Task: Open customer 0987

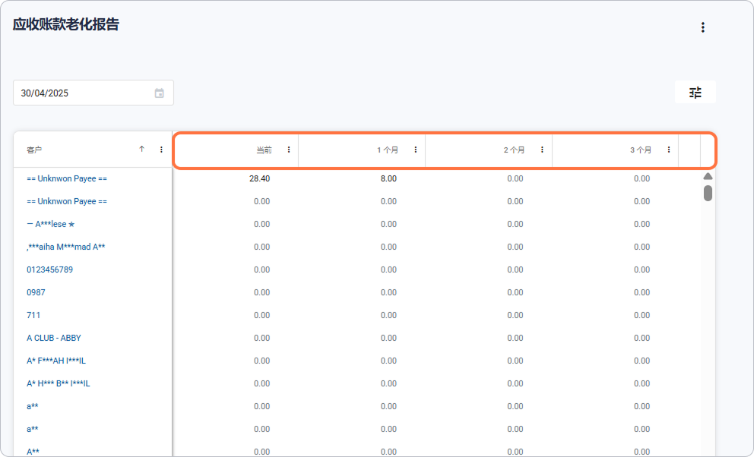Action: click(x=36, y=292)
